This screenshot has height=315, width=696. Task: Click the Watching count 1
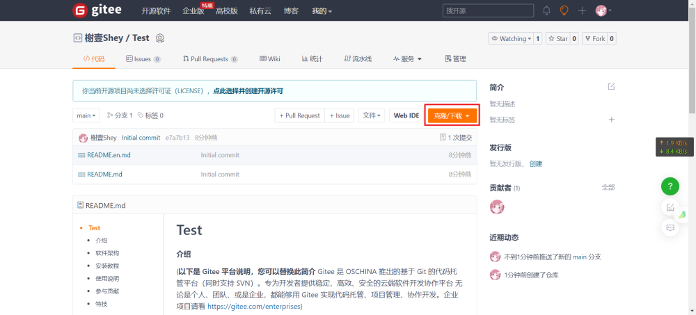pos(537,39)
